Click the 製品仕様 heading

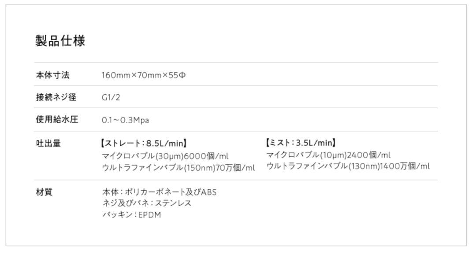point(60,40)
